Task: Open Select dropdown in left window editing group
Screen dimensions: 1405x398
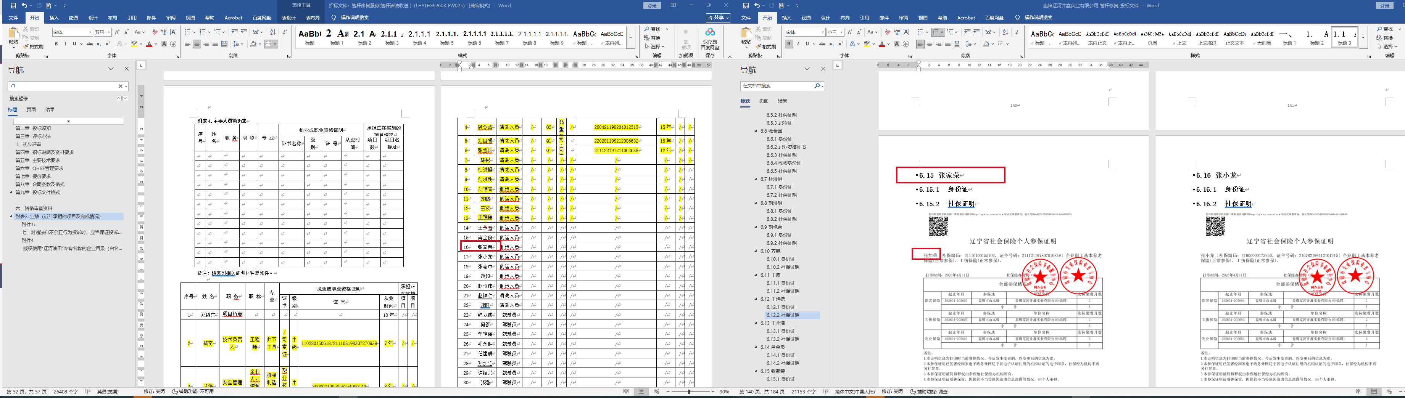Action: pos(655,47)
